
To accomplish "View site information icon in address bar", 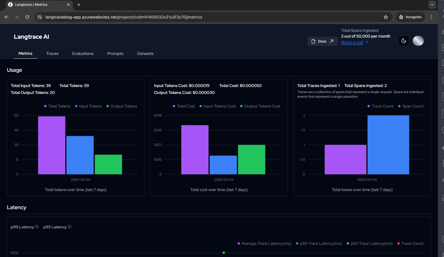I will pyautogui.click(x=40, y=17).
